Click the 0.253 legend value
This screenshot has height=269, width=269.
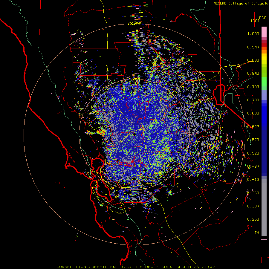pos(253,219)
